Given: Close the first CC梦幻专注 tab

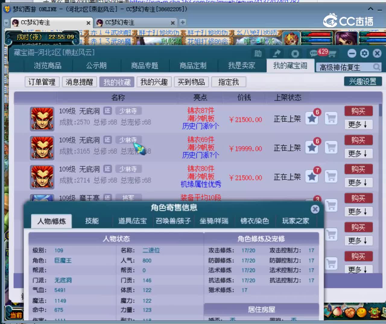Looking at the screenshot, I should point(88,23).
